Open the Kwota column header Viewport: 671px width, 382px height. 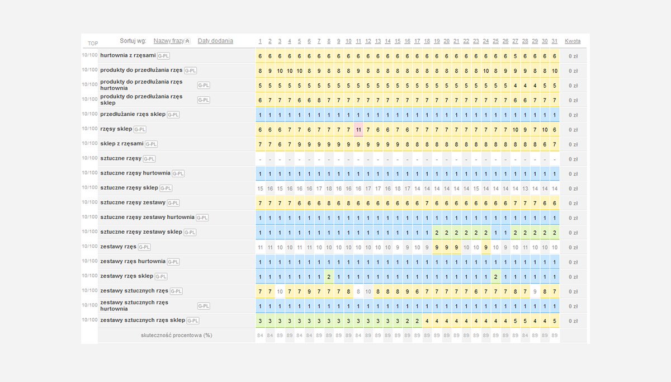[x=573, y=41]
